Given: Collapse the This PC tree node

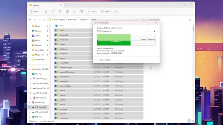Looking at the screenshot, I should click(x=29, y=74).
